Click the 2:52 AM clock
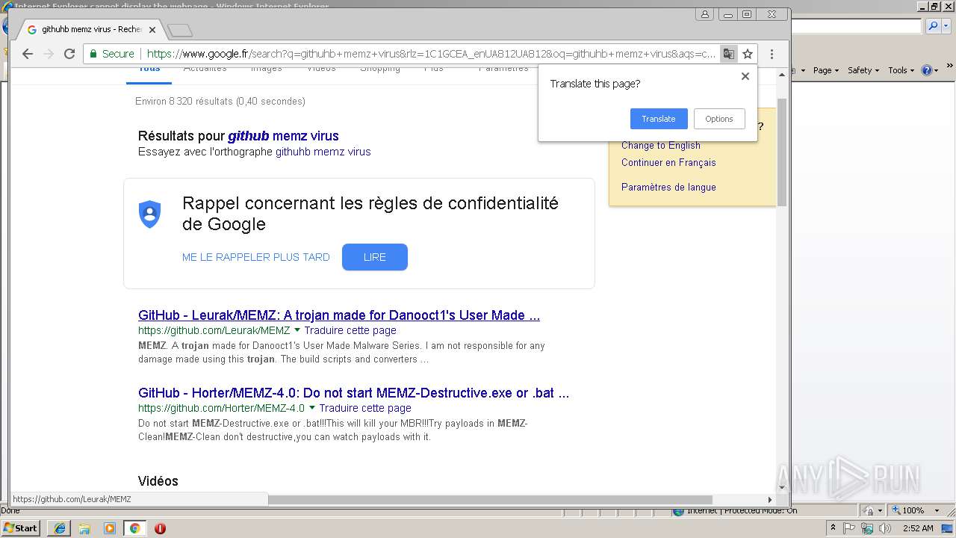 tap(918, 528)
